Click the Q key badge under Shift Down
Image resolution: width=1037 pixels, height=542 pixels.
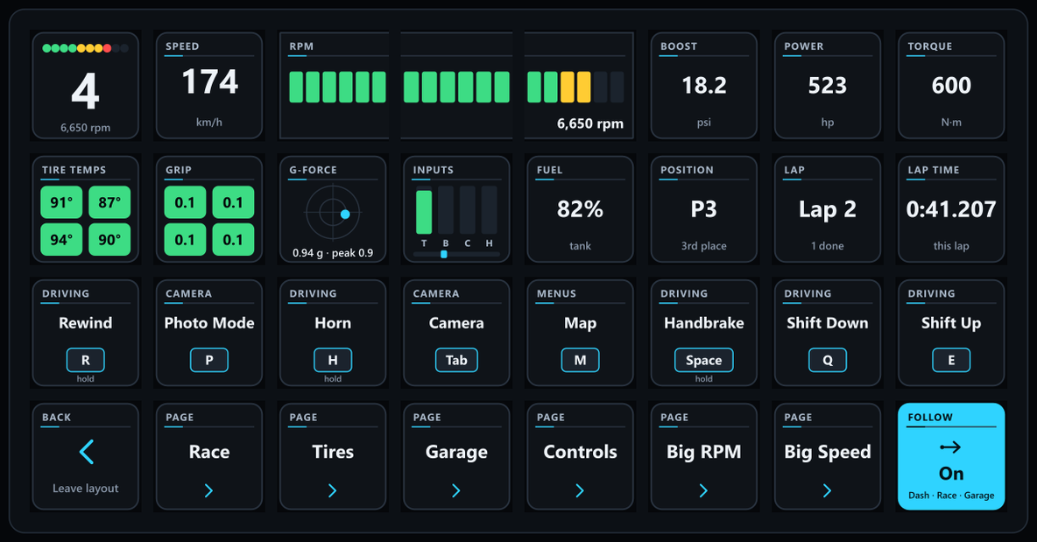coord(828,360)
